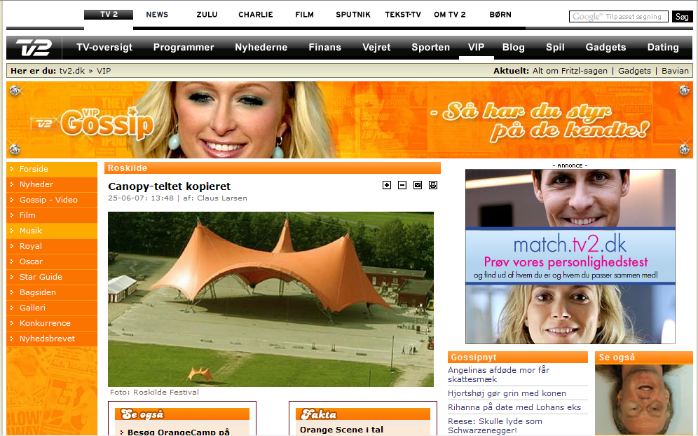The width and height of the screenshot is (698, 436).
Task: Click the Roskilde section header
Action: click(x=273, y=168)
